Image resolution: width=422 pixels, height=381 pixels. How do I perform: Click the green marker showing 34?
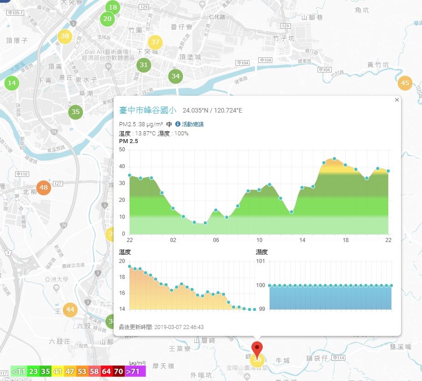coord(176,77)
